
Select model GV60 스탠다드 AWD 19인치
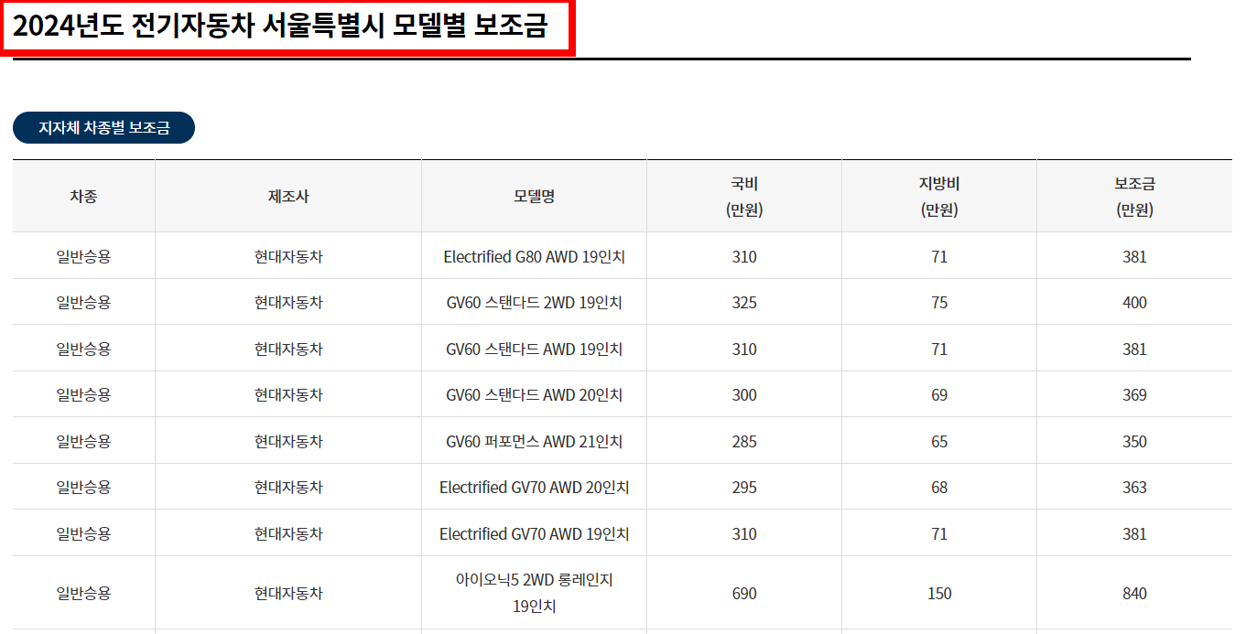point(534,349)
